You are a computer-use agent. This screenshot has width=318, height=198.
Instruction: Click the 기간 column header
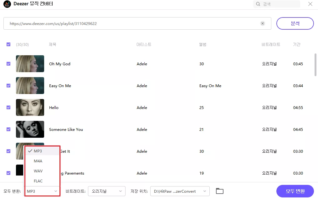(x=296, y=45)
